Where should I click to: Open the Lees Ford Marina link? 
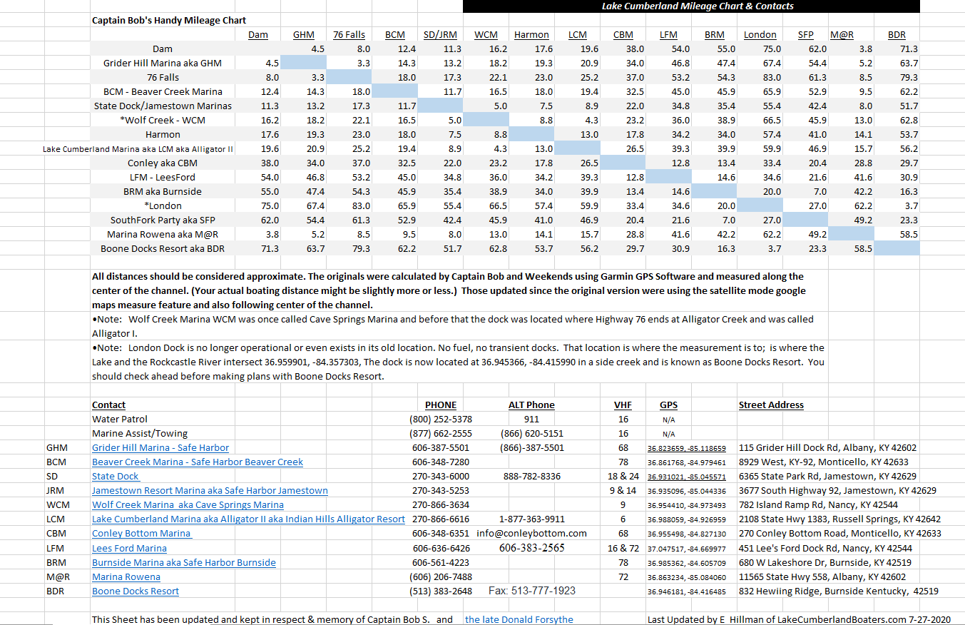coord(129,548)
